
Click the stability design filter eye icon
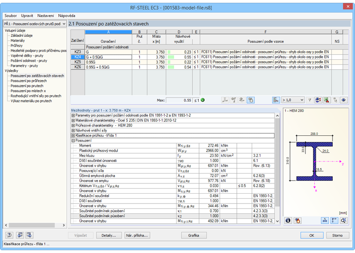click(x=234, y=100)
